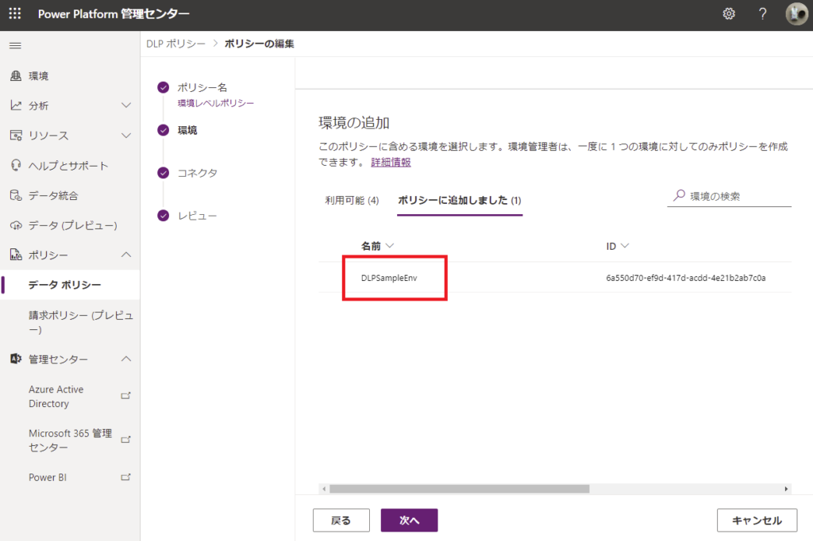Click the horizontal scrollbar thumb
The height and width of the screenshot is (541, 813).
(x=460, y=489)
